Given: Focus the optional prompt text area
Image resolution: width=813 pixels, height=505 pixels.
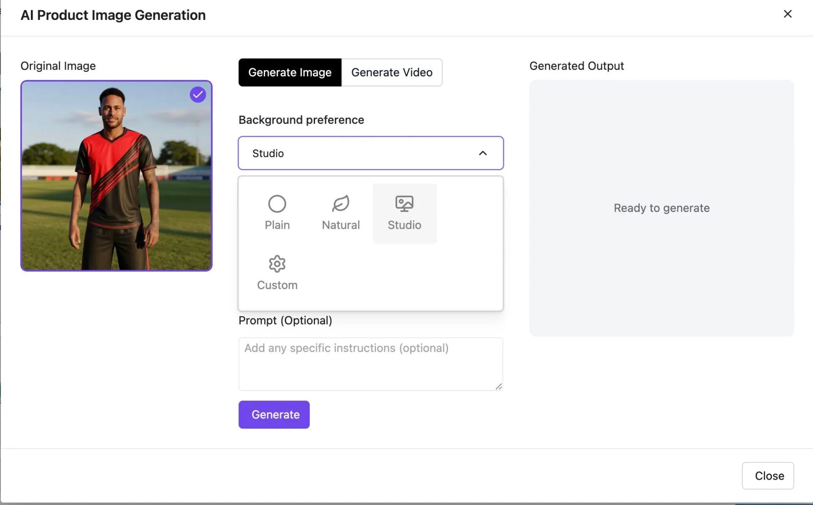Looking at the screenshot, I should [x=371, y=364].
